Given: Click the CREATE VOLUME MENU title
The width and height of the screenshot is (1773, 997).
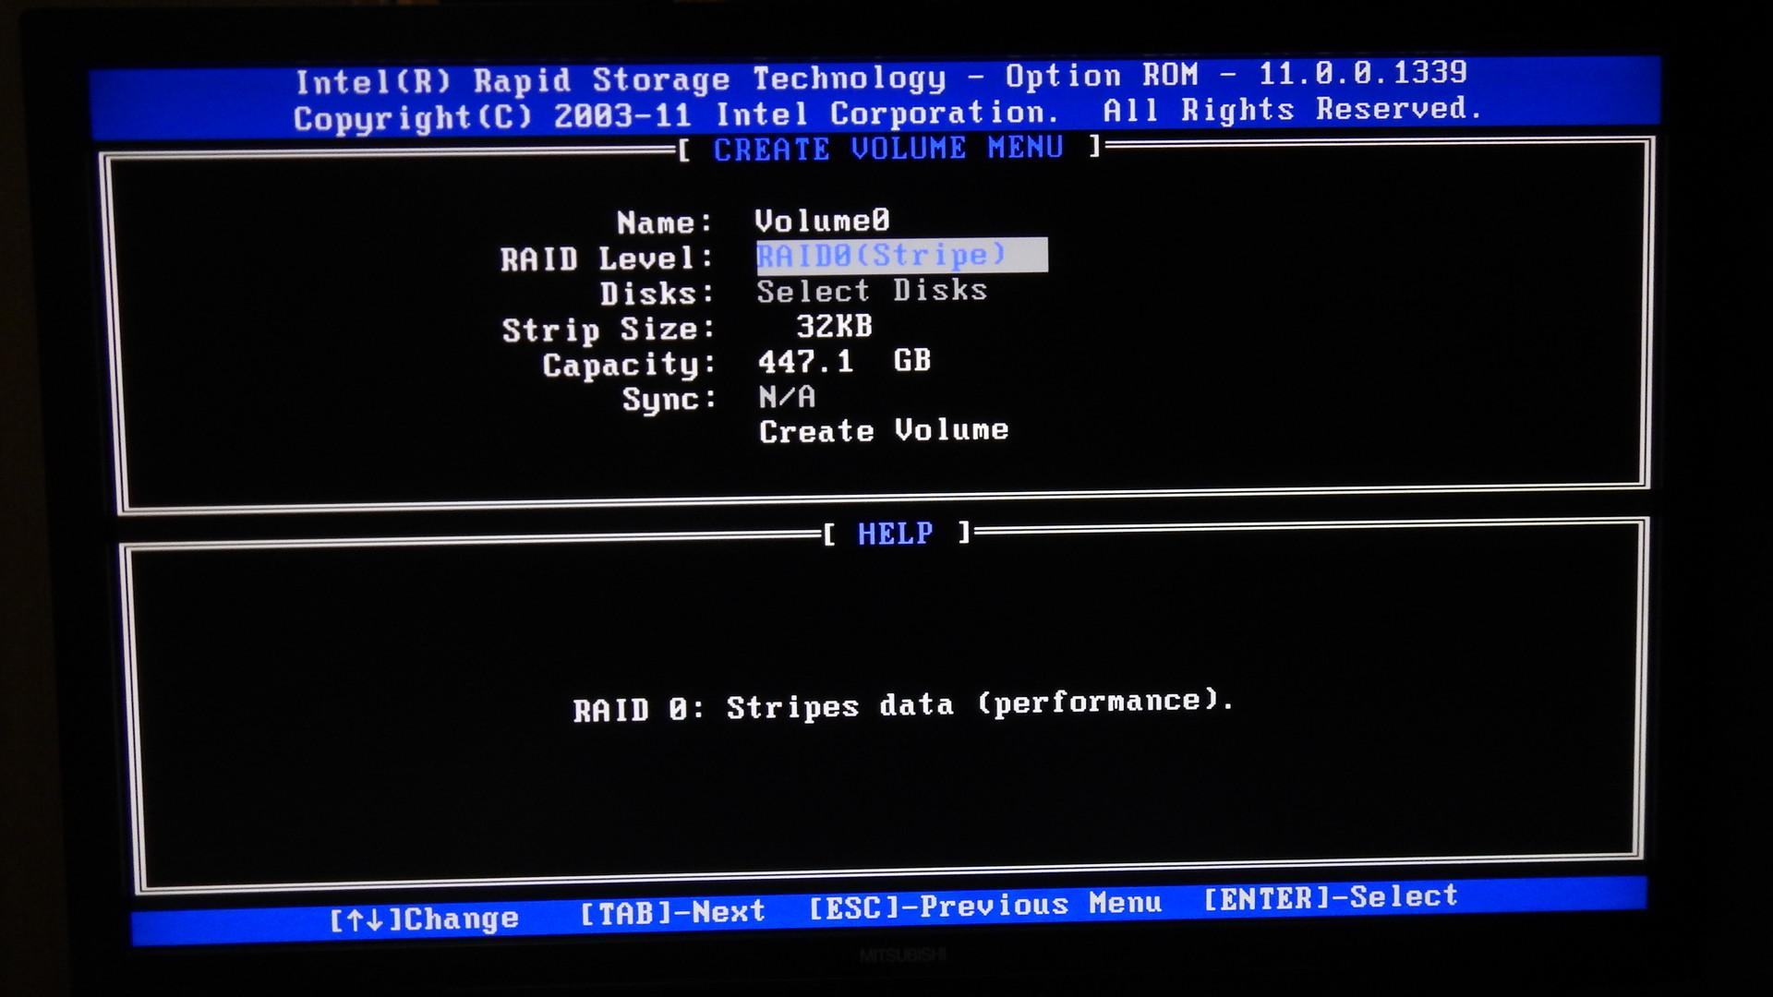Looking at the screenshot, I should point(888,149).
